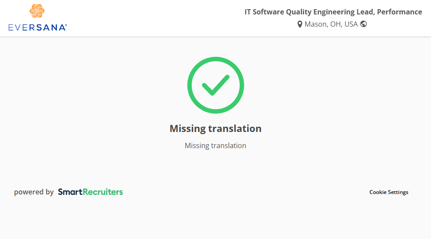
Task: Click the "powered by" text
Action: click(34, 192)
